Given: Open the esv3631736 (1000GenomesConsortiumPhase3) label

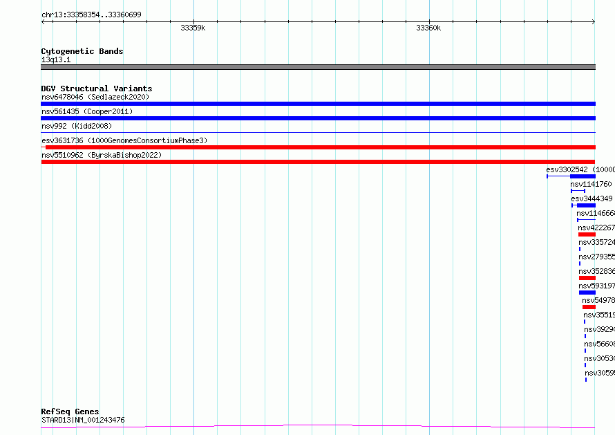Looking at the screenshot, I should point(124,140).
